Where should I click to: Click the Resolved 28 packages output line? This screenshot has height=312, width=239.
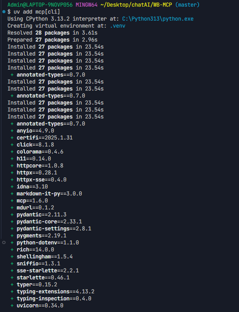click(52, 33)
